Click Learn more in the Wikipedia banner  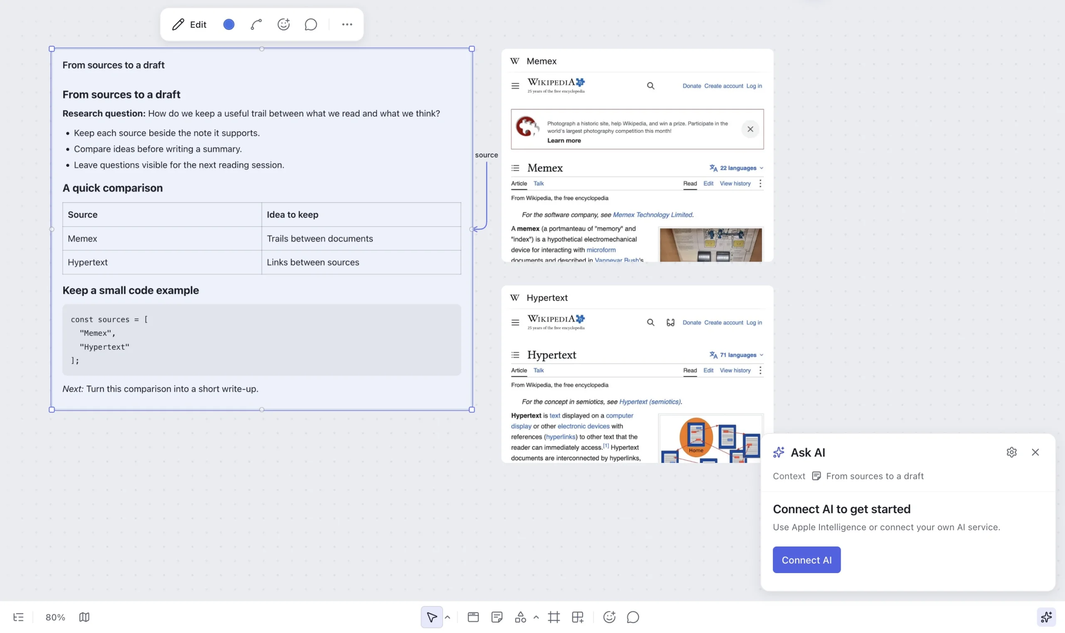point(564,140)
